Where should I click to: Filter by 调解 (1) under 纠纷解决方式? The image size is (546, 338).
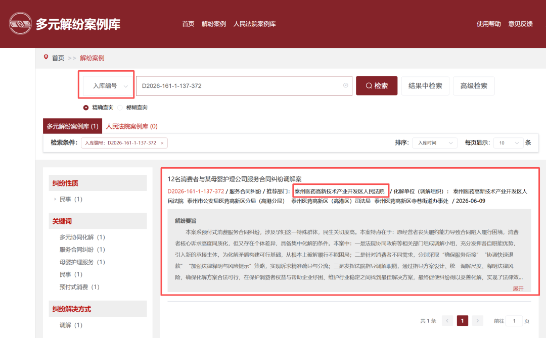[71, 325]
